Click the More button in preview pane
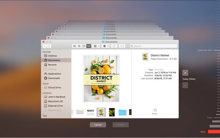Image resolution: width=220 pixels, height=138 pixels. (155, 111)
